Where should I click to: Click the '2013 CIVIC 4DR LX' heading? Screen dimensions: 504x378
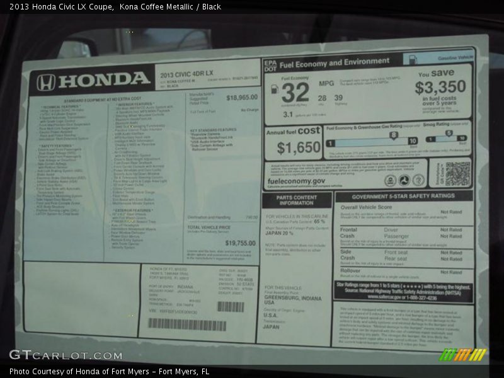[186, 74]
